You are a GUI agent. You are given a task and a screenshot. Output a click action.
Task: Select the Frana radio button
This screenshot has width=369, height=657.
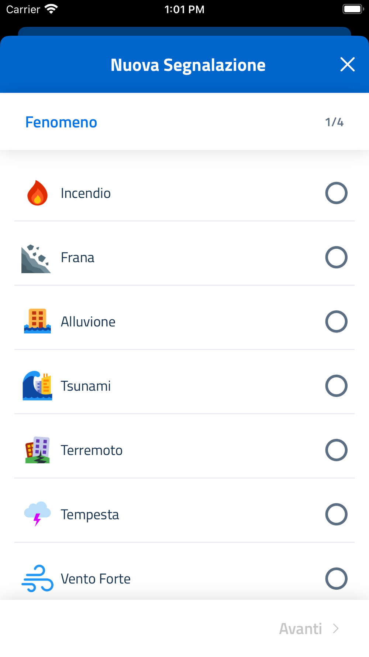pos(336,257)
